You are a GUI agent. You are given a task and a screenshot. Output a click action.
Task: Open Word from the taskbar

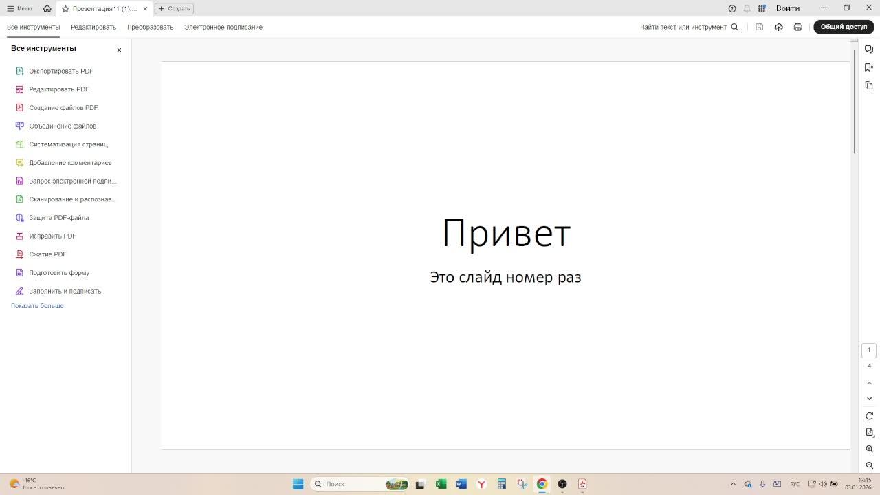[x=461, y=484]
